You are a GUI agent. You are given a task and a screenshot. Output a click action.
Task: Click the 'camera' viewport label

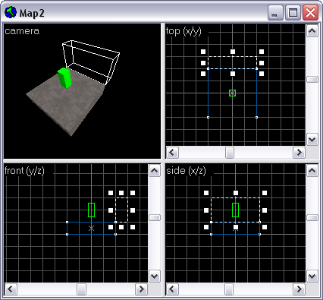22,31
